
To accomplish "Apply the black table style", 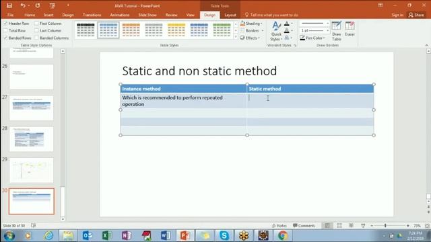I will [x=86, y=30].
